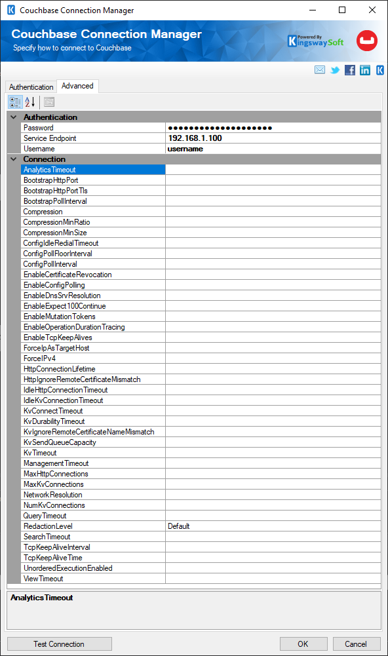Select the EnableOperationDurationTracing property

pyautogui.click(x=93, y=327)
